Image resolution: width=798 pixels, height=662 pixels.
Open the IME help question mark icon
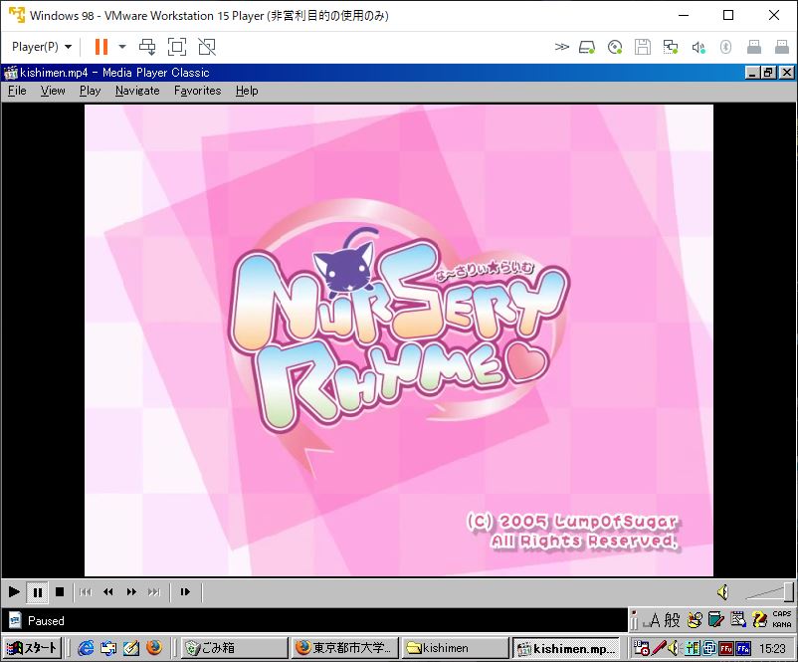759,620
